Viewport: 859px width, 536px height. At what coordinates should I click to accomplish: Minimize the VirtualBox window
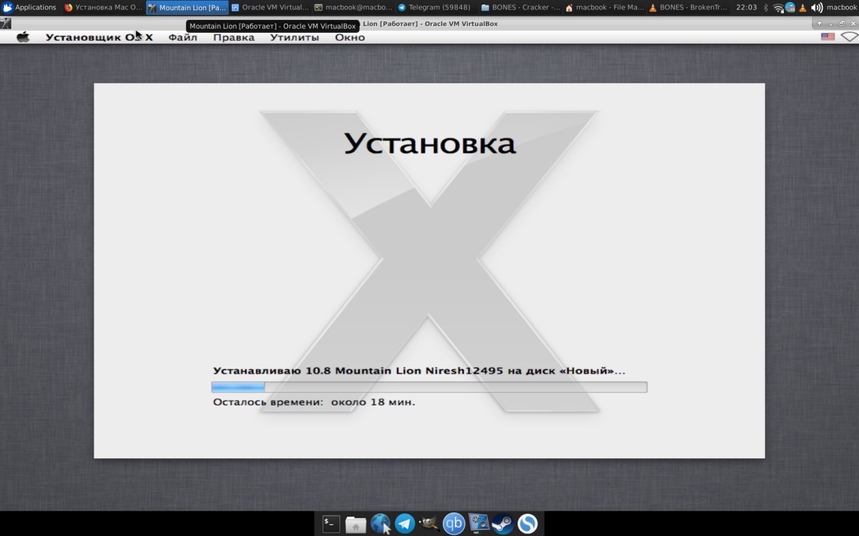(x=831, y=23)
